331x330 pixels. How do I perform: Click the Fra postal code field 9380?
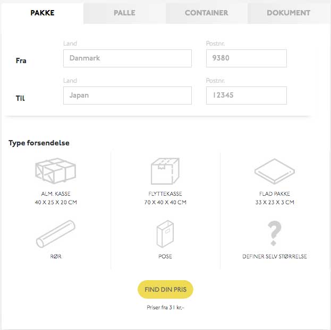tap(246, 58)
